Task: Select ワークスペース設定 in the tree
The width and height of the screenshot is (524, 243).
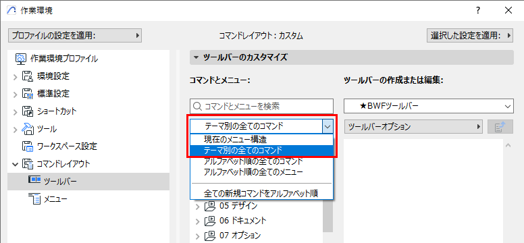Action: click(67, 146)
